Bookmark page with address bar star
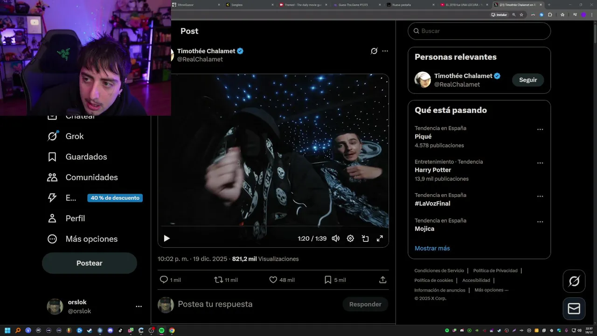 521,14
